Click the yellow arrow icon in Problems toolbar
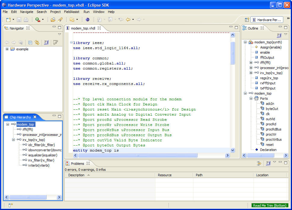Image resolution: width=292 pixels, height=210 pixels. [259, 163]
